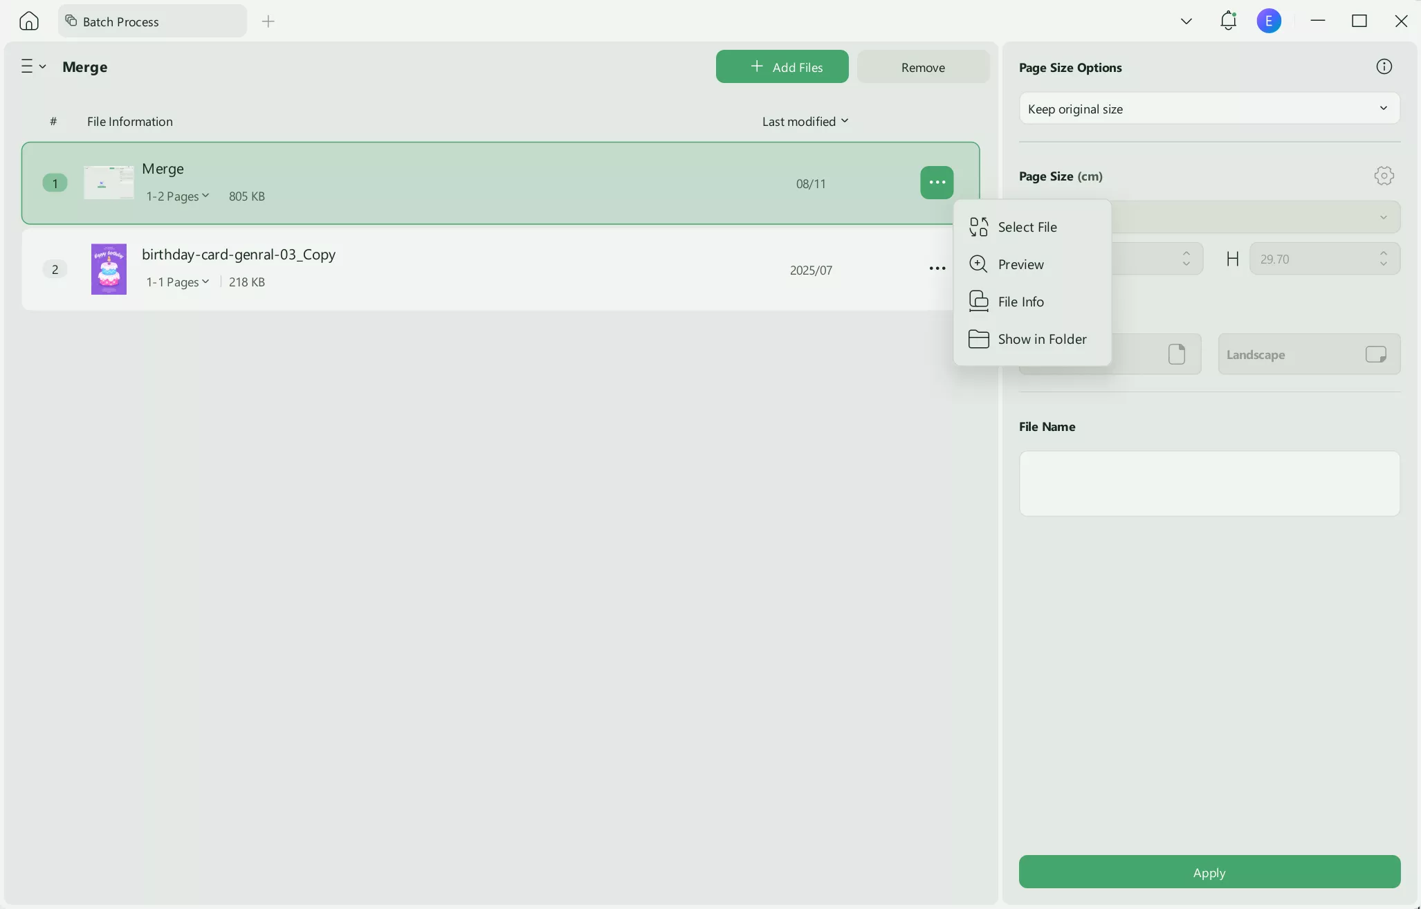This screenshot has width=1421, height=909.
Task: Click the Add Files button
Action: point(781,66)
